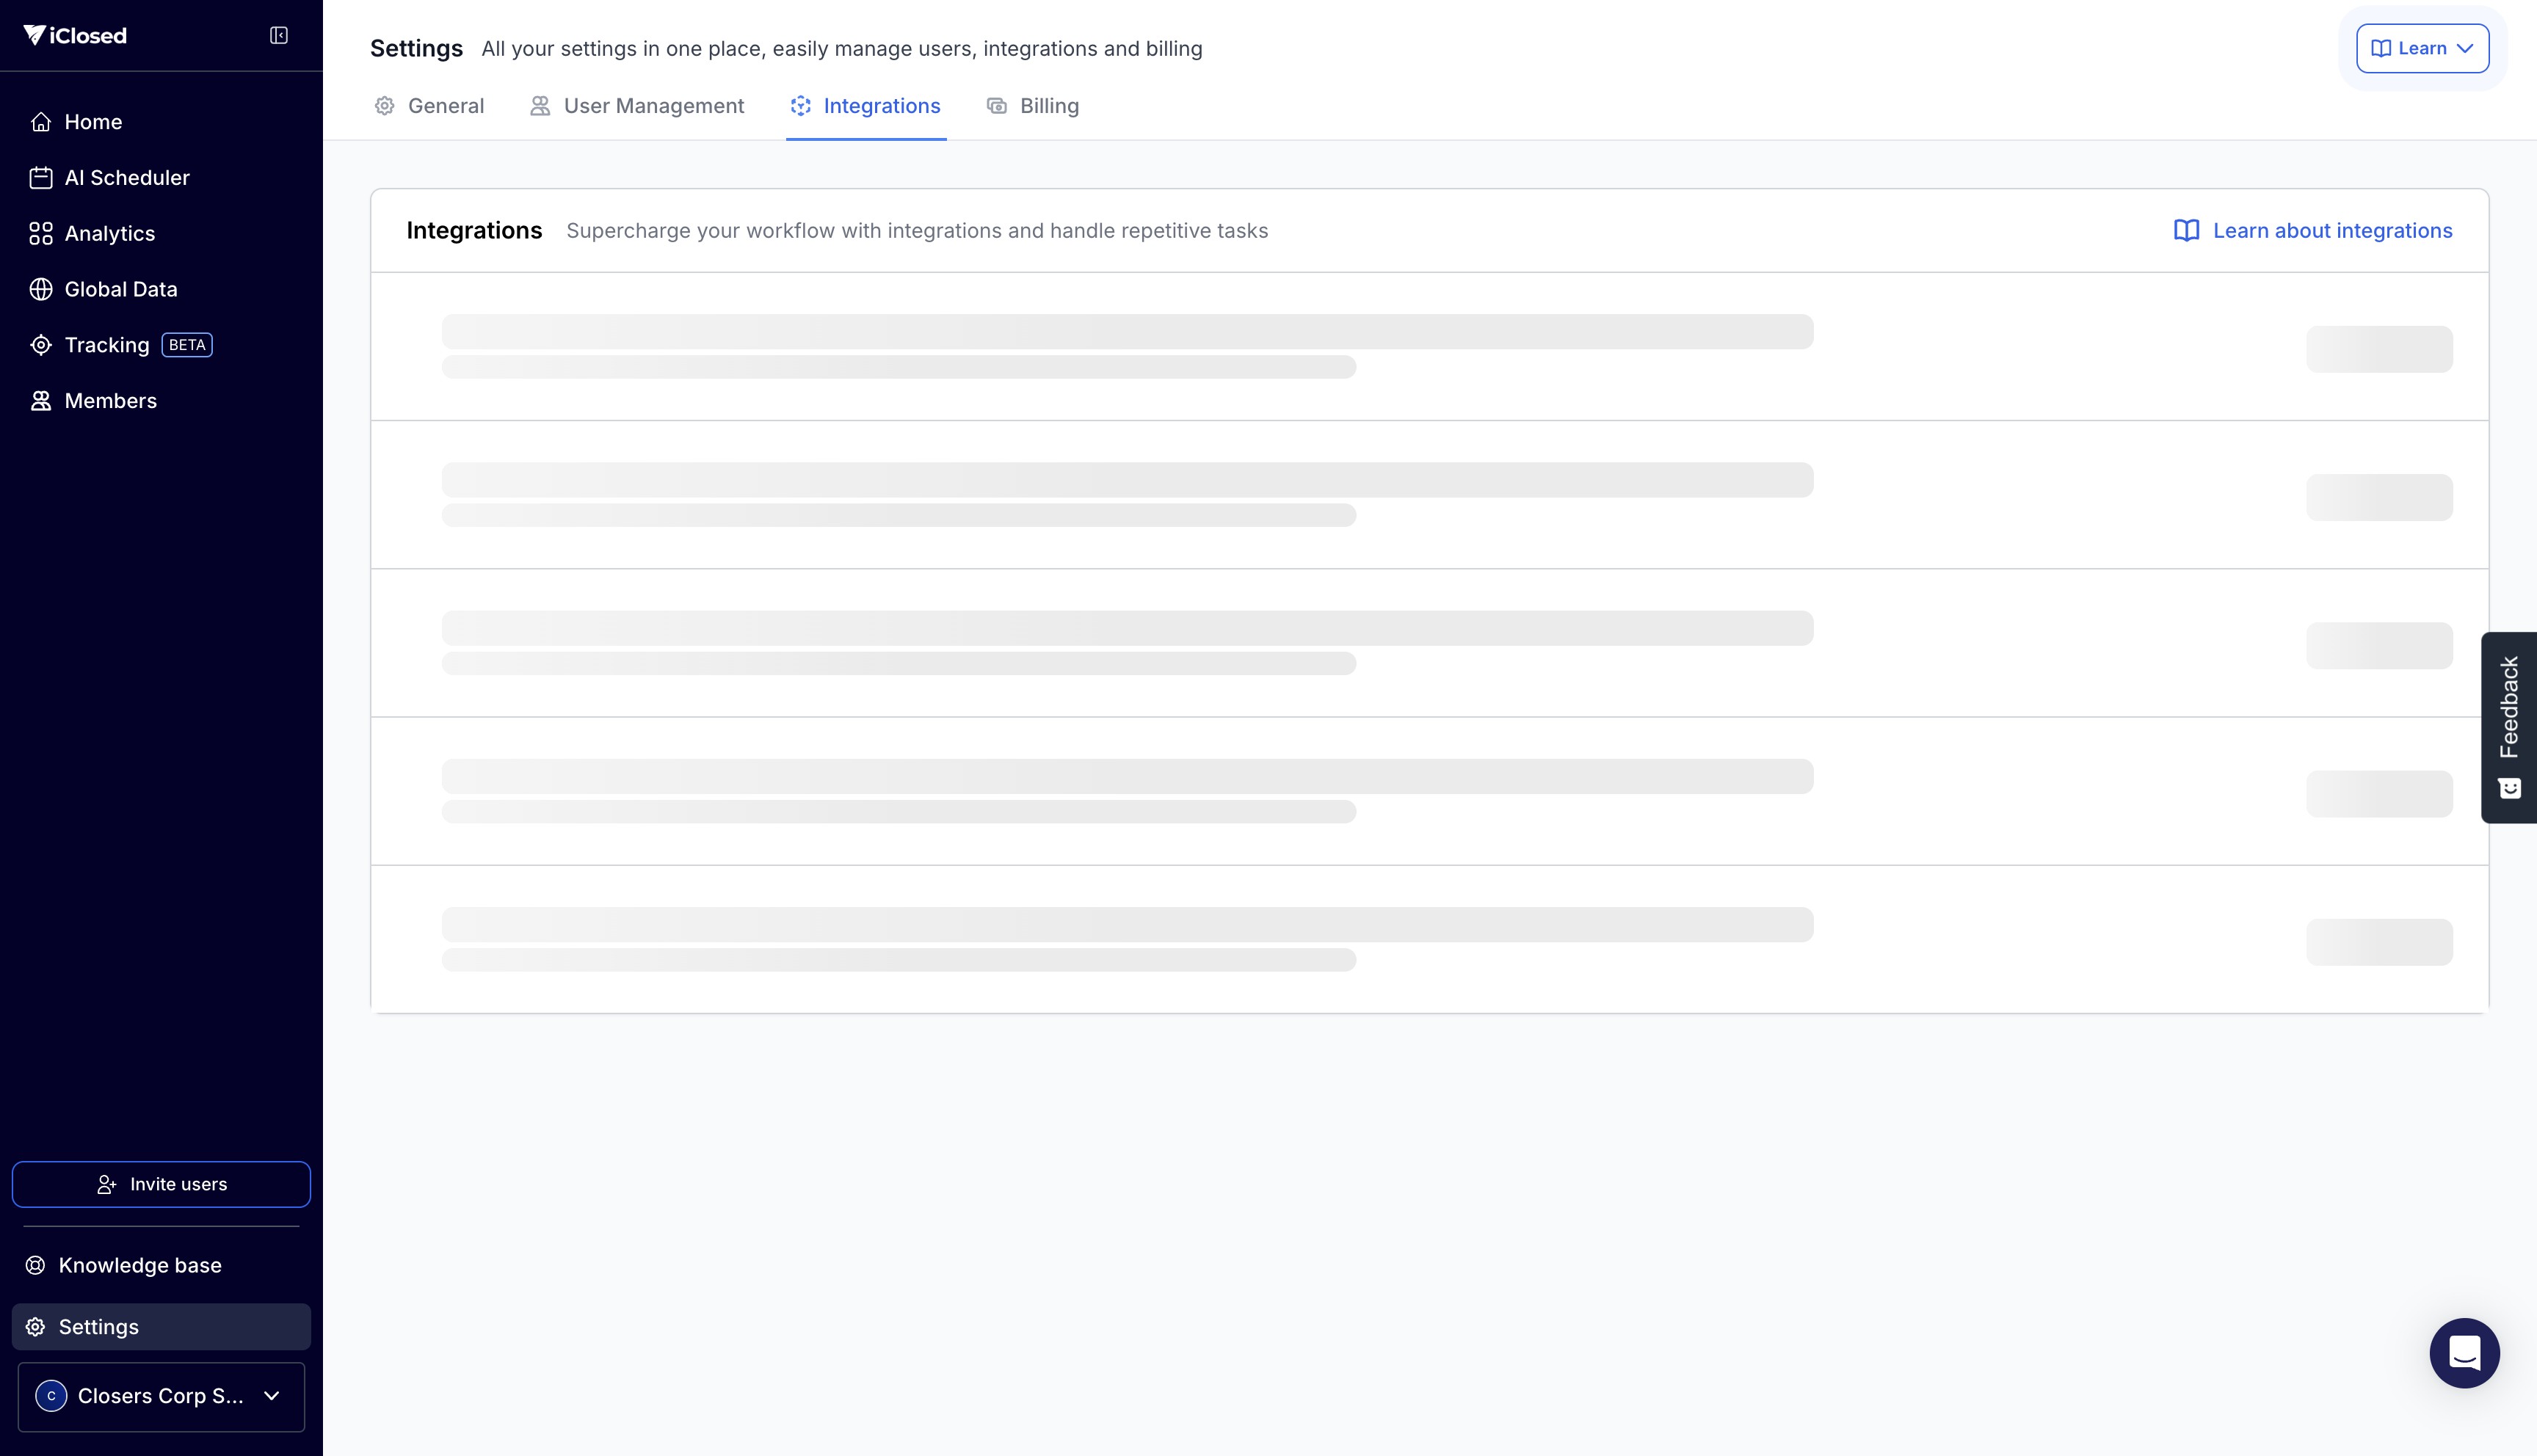The image size is (2537, 1456).
Task: Collapse the sidebar panel icon
Action: pyautogui.click(x=279, y=36)
